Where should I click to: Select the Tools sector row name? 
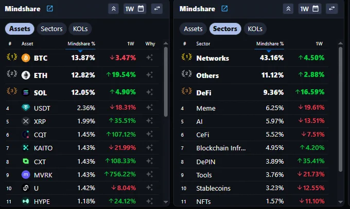(204, 175)
